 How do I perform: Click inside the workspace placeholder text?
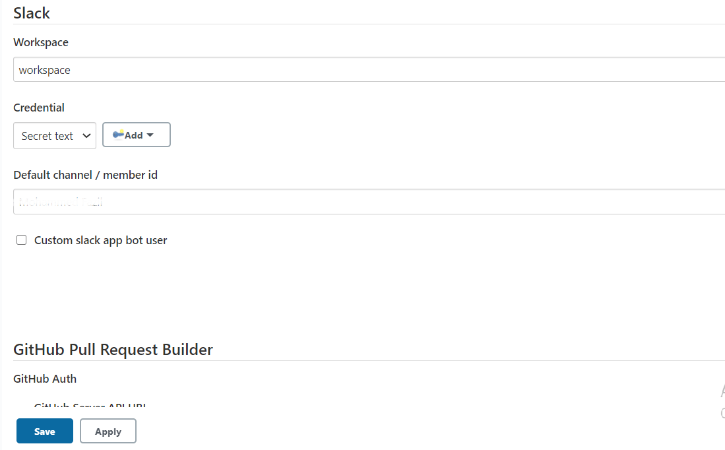44,69
